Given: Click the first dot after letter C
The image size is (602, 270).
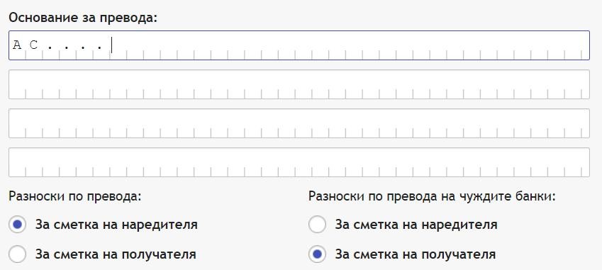Looking at the screenshot, I should click(50, 48).
